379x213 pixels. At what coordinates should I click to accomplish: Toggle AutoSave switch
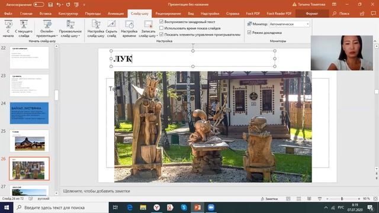click(x=38, y=5)
